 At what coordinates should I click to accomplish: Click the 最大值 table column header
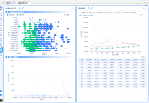97,59
